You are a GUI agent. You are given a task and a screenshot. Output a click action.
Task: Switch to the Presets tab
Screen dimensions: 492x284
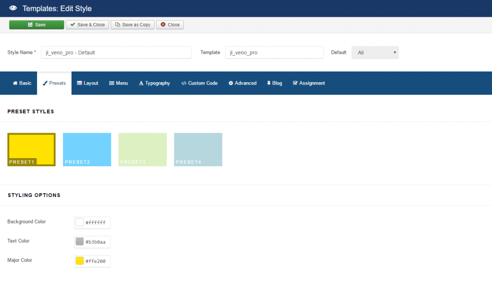[x=54, y=83]
